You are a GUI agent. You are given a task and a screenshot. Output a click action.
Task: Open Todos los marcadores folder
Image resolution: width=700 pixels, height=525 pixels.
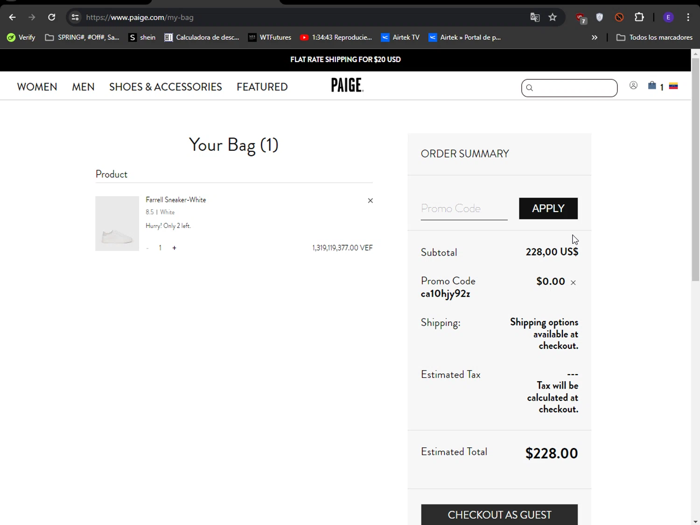[654, 37]
